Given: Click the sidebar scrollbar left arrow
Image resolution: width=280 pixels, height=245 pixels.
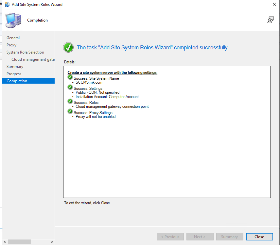Looking at the screenshot, I should (x=5, y=242).
